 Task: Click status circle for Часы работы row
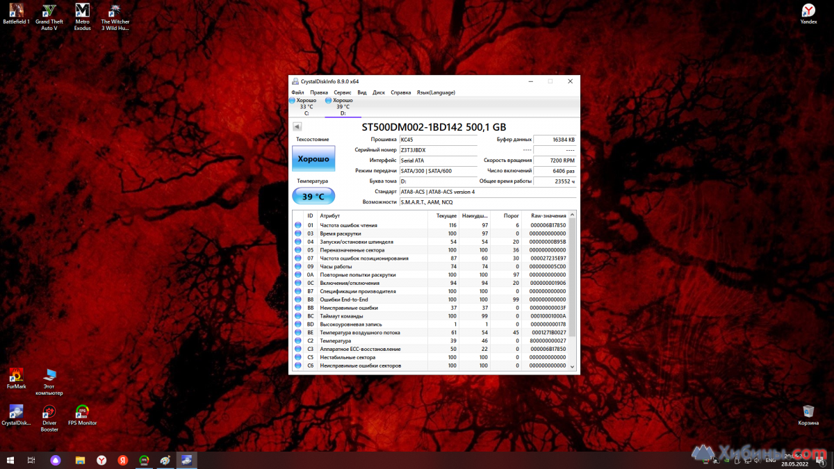coord(298,267)
